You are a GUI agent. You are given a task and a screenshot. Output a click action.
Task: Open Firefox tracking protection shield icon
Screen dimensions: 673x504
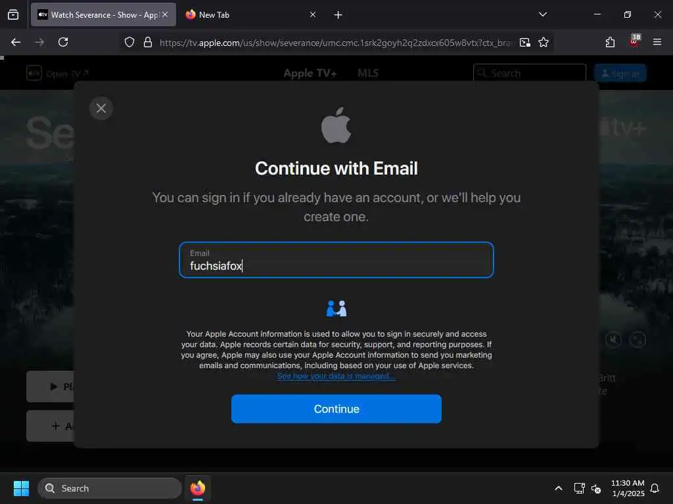pos(129,42)
